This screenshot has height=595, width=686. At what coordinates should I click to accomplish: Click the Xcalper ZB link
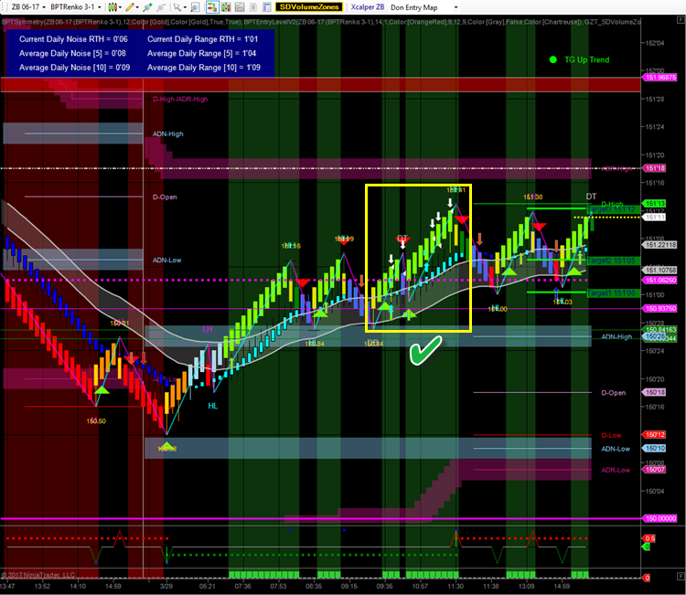point(368,7)
